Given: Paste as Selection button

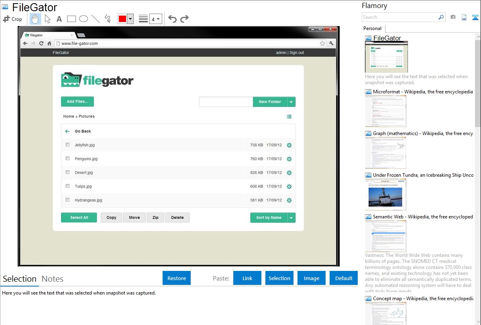Looking at the screenshot, I should point(279,278).
